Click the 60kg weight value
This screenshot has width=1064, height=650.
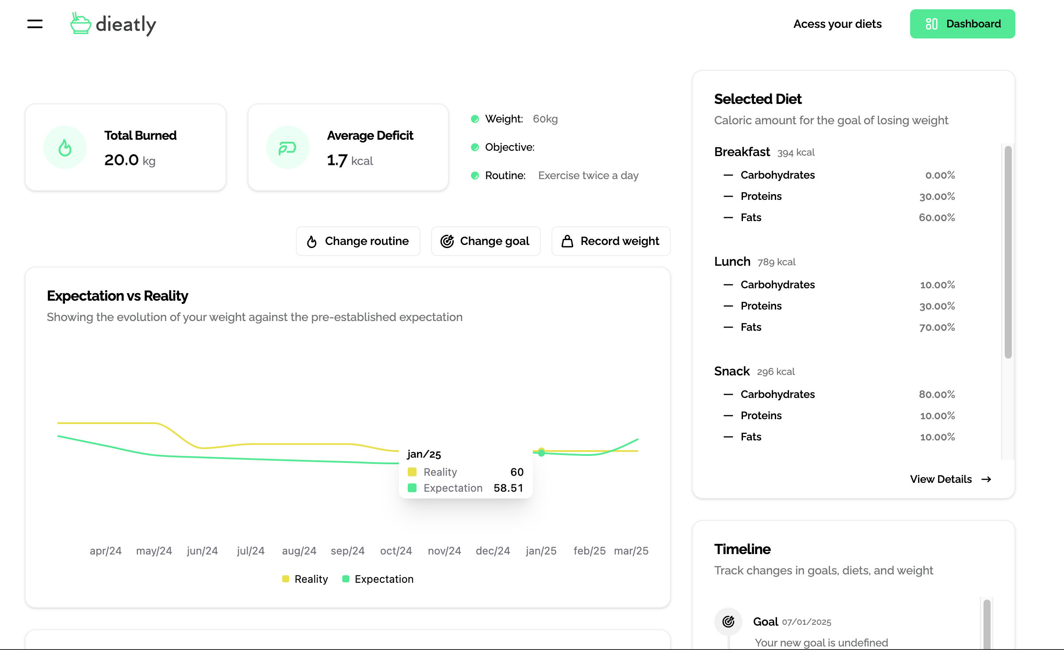[545, 119]
